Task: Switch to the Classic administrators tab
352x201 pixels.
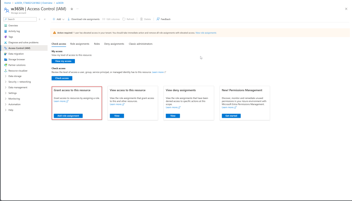Action: (x=141, y=44)
